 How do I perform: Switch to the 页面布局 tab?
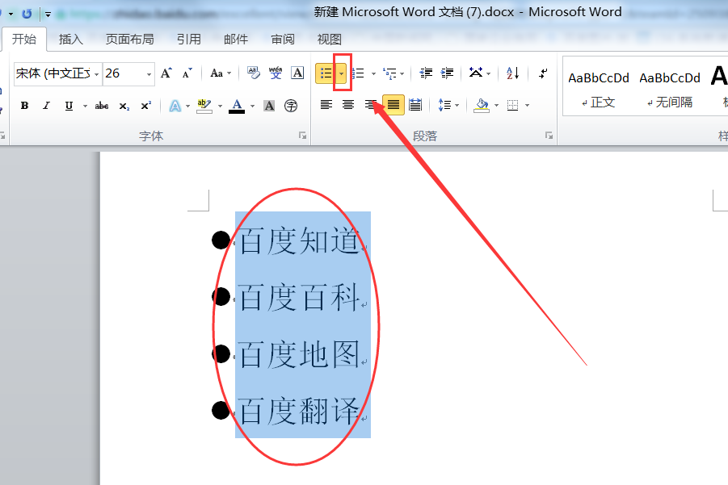point(129,39)
